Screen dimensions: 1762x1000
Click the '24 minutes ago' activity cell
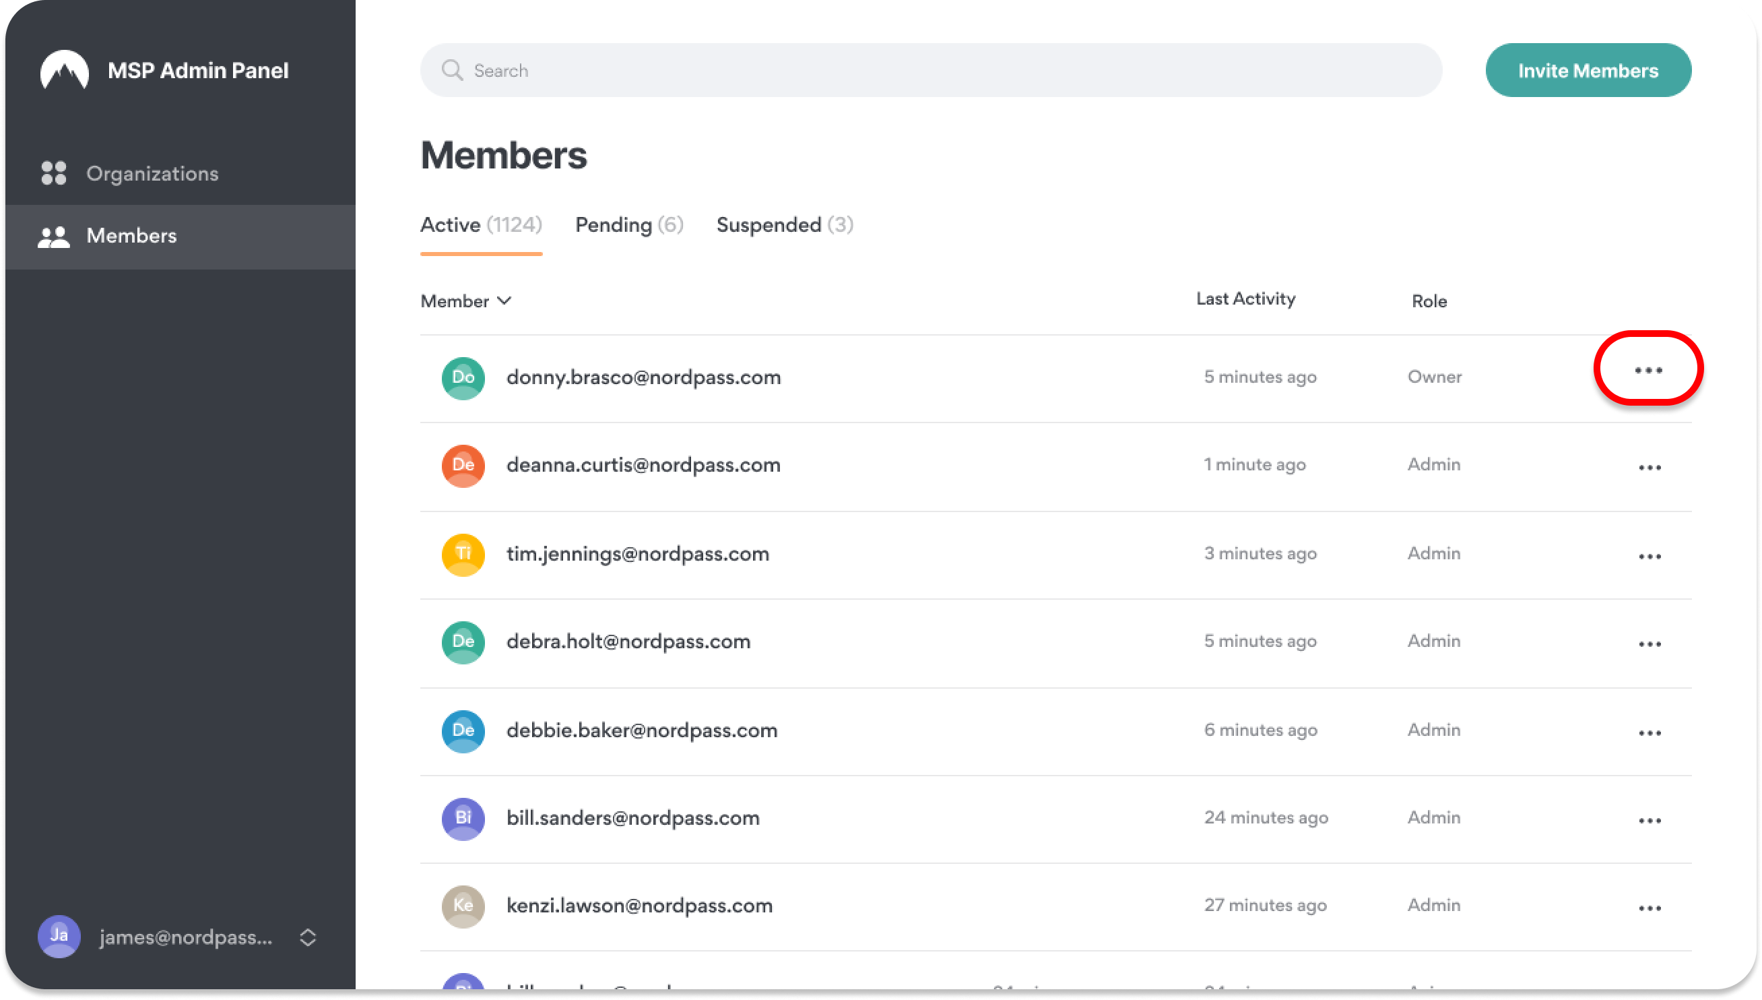[1266, 818]
